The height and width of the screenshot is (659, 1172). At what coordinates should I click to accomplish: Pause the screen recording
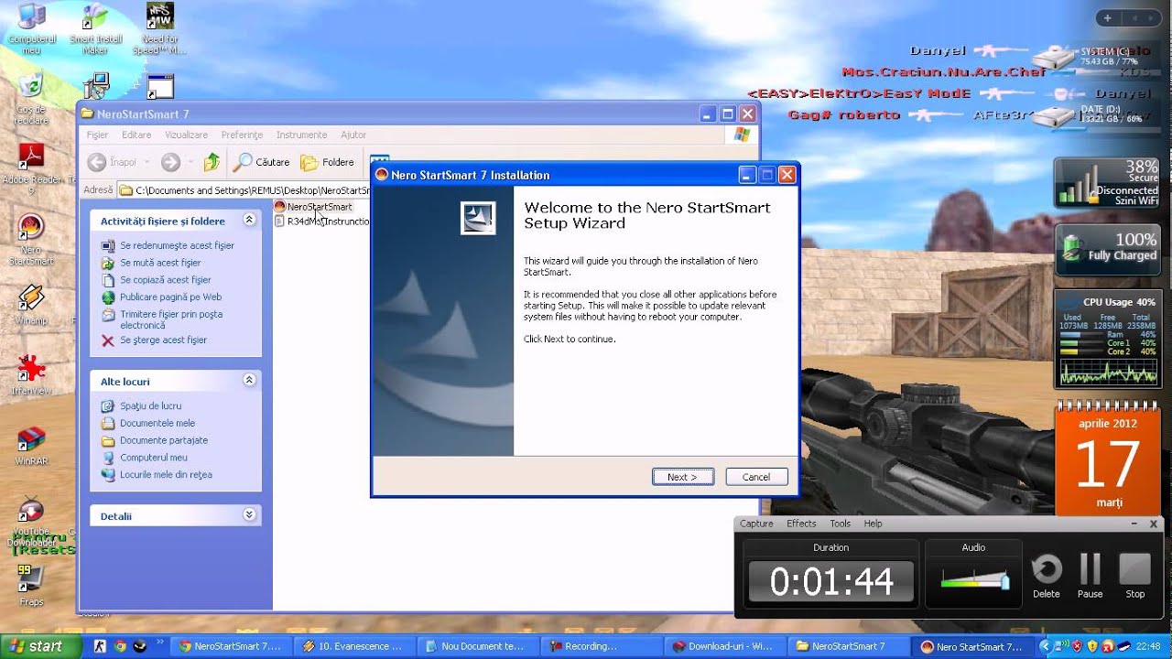click(1090, 577)
